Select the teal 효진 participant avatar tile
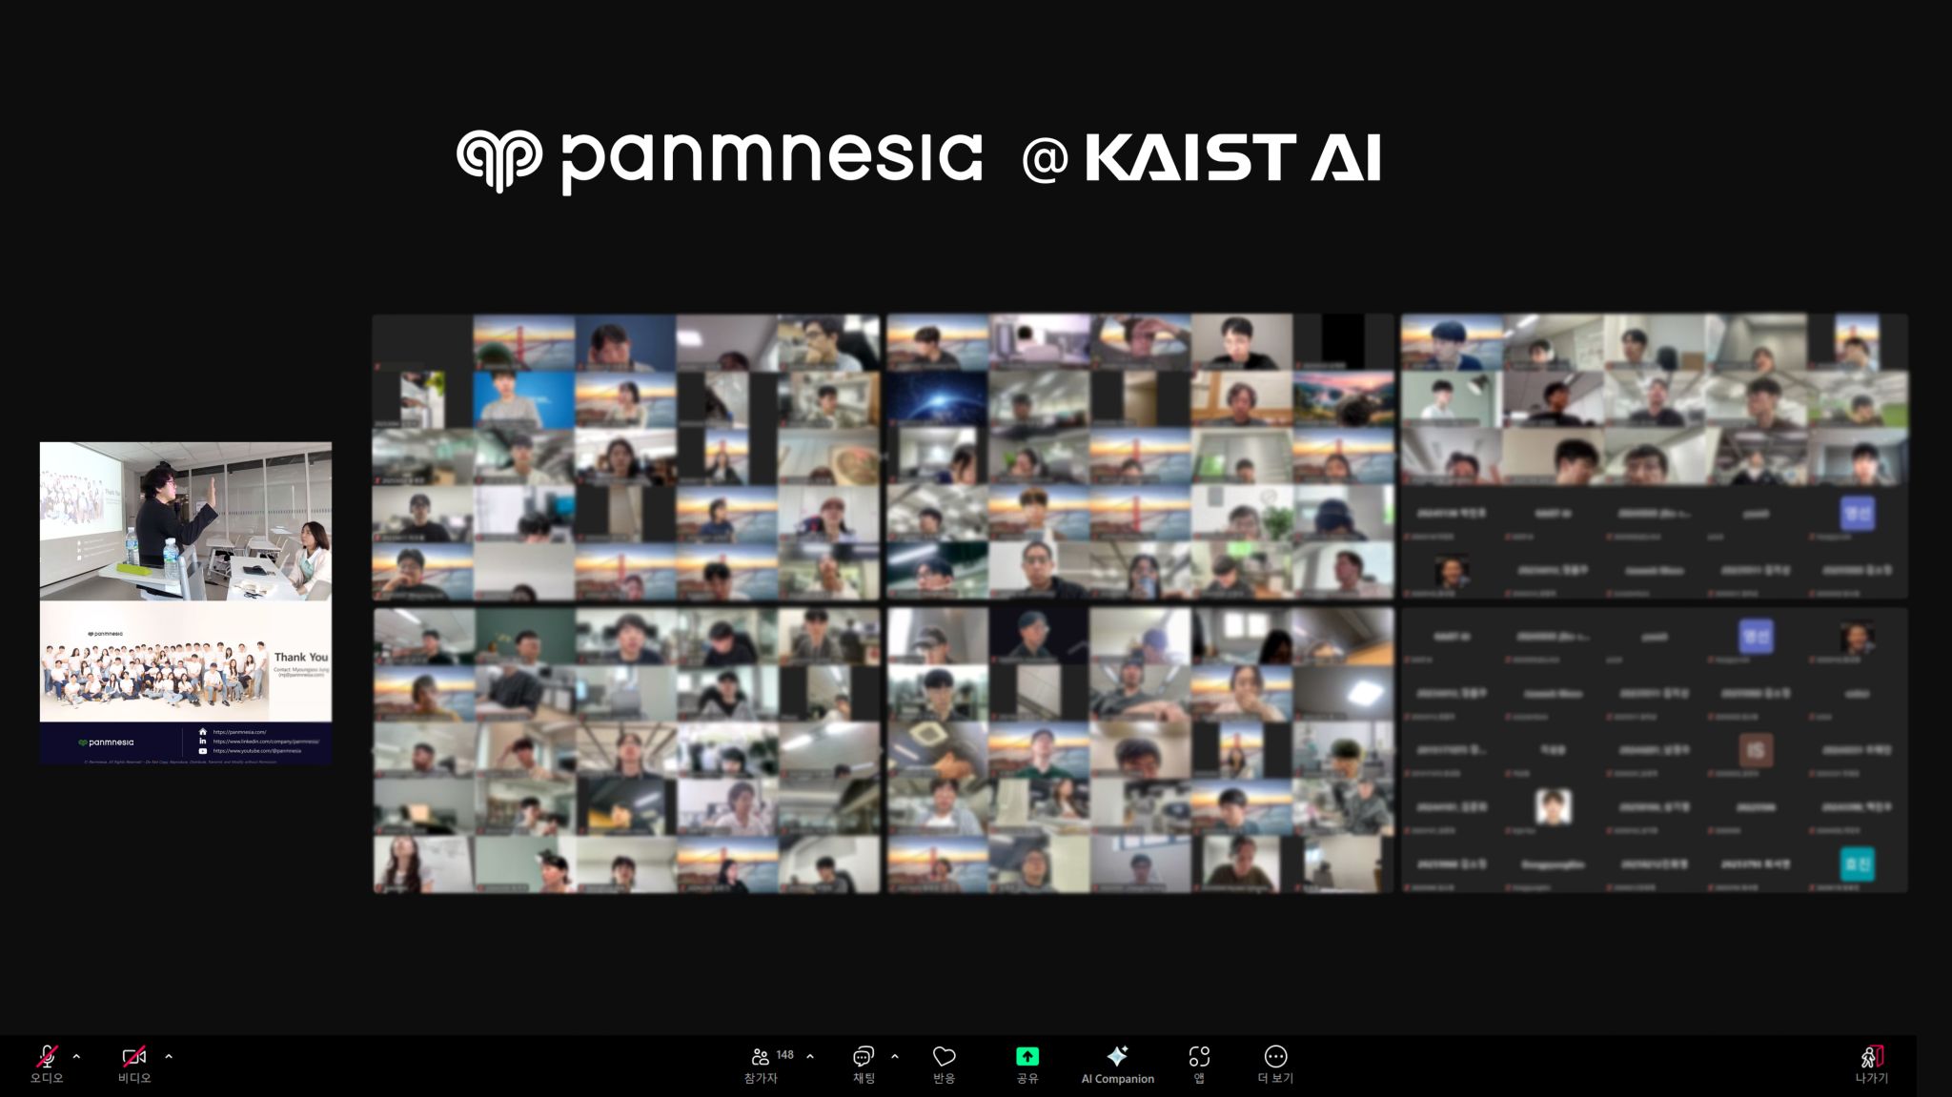 point(1857,864)
